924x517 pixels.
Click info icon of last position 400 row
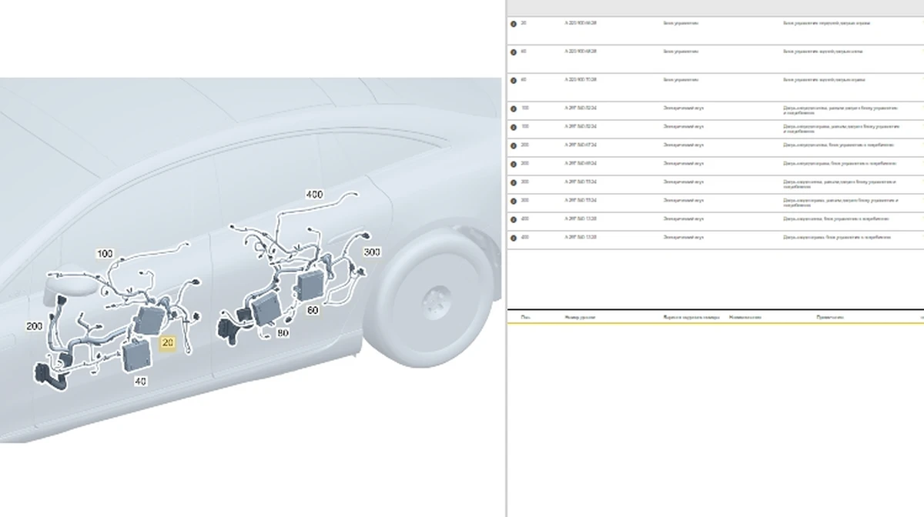click(x=514, y=238)
